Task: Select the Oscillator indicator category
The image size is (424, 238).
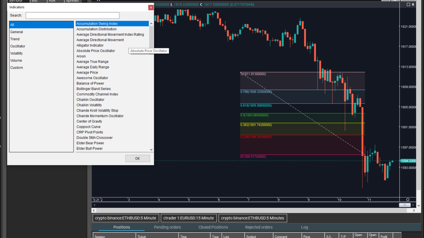Action: coord(18,46)
